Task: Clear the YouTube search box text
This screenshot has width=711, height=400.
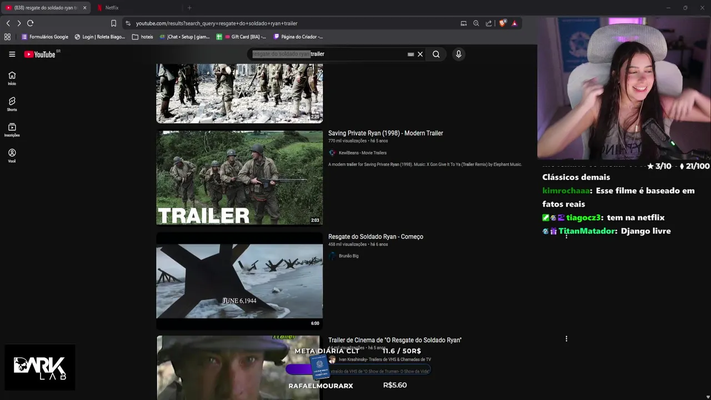Action: click(x=420, y=54)
